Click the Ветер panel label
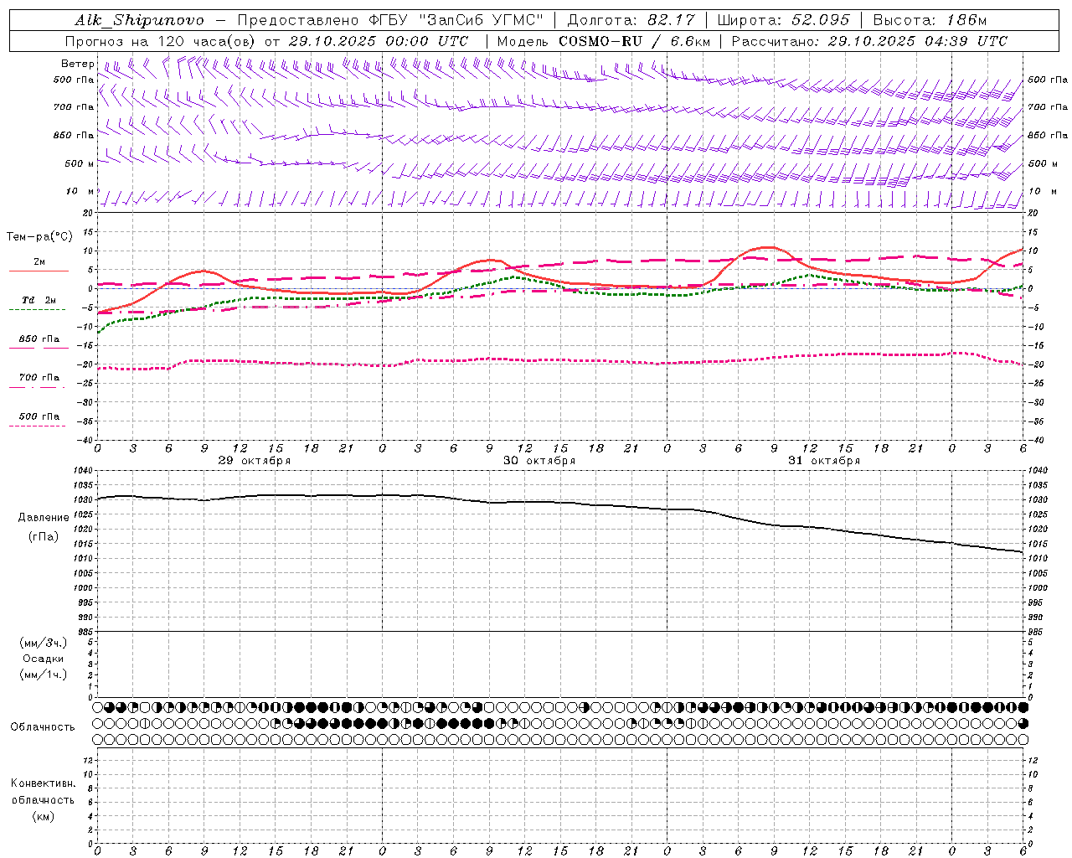 coord(78,64)
